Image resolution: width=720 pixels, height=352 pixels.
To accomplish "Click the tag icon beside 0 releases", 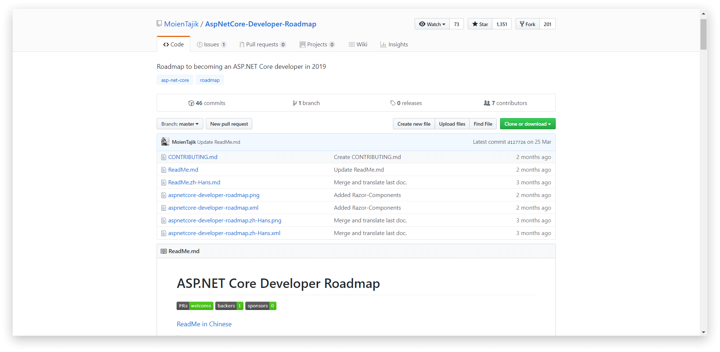I will click(393, 103).
